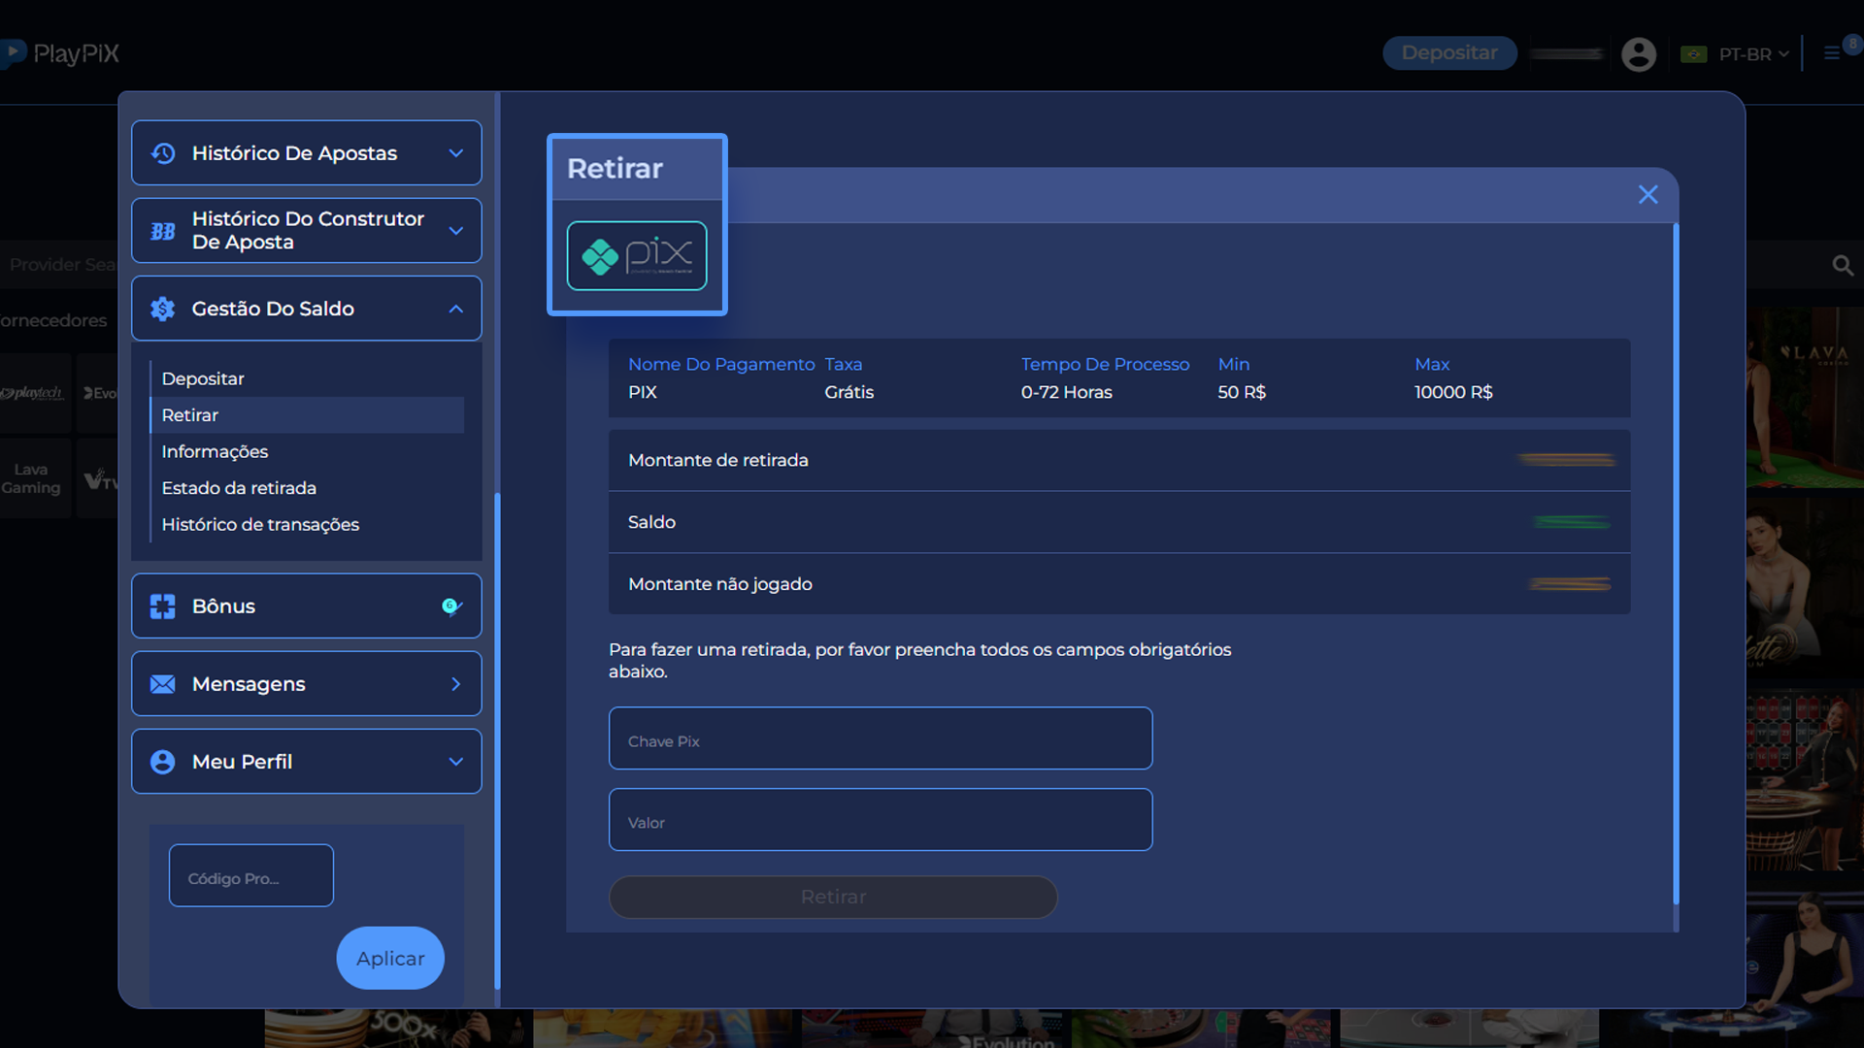Click the '50 R$' min value
The height and width of the screenshot is (1048, 1864).
pos(1242,392)
